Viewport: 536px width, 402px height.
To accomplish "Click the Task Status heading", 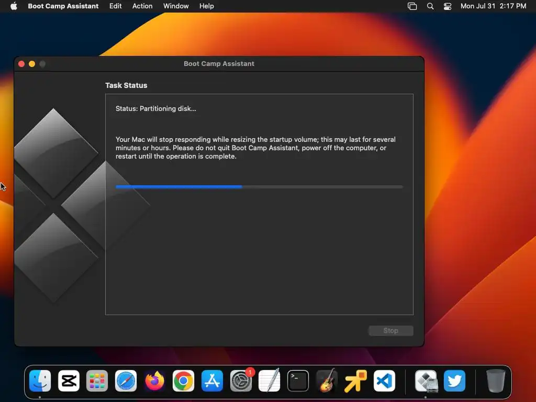I will [126, 85].
